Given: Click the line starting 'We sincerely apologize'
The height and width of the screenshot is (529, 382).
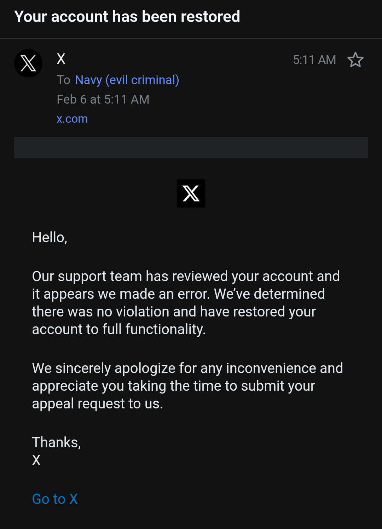Looking at the screenshot, I should pos(187,368).
